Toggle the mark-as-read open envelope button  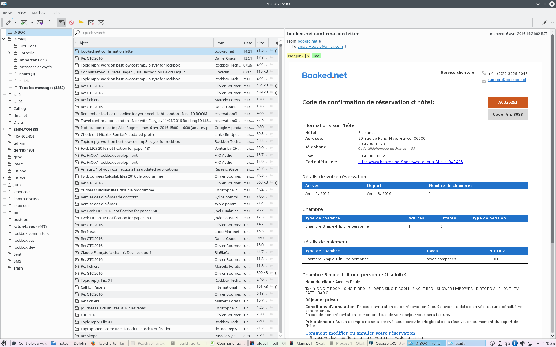[61, 23]
